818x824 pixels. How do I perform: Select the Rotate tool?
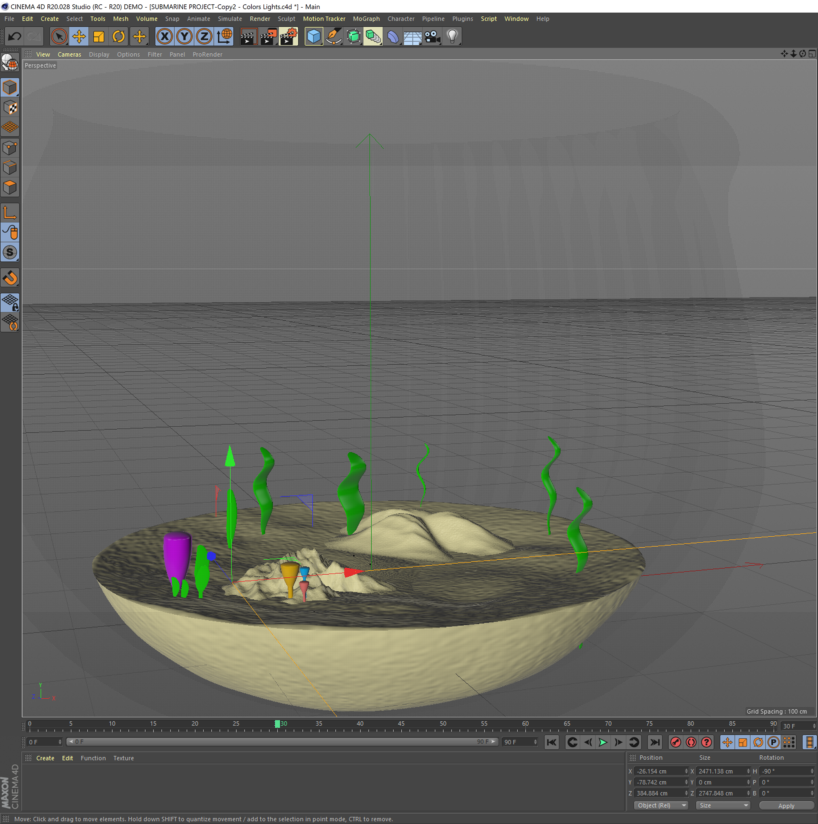(118, 37)
